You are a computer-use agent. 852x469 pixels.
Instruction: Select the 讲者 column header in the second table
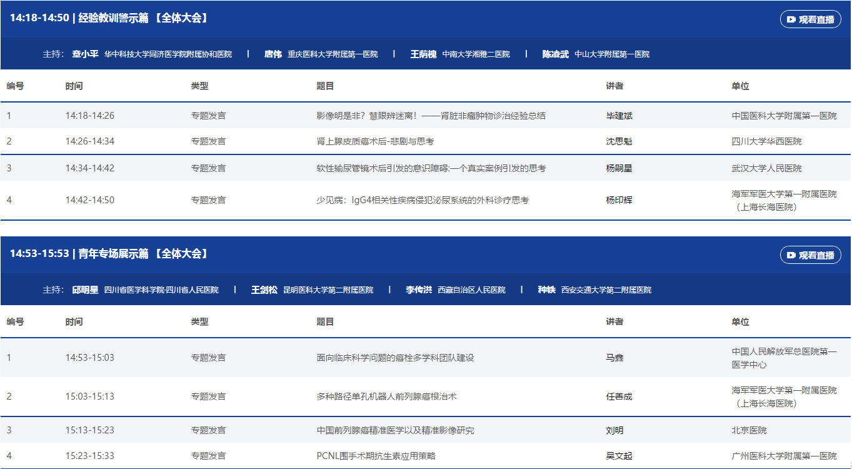pos(614,322)
